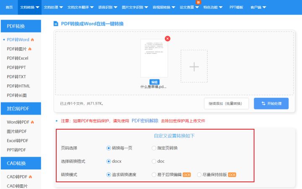Screen dimensions: 302x189
Task: Open PPT模板 in top navigation
Action: (237, 7)
